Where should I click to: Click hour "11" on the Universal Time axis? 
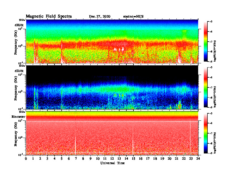[105, 159]
